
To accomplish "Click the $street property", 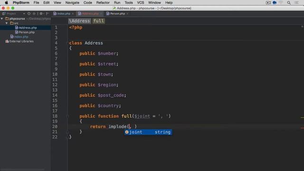I will click(106, 64).
